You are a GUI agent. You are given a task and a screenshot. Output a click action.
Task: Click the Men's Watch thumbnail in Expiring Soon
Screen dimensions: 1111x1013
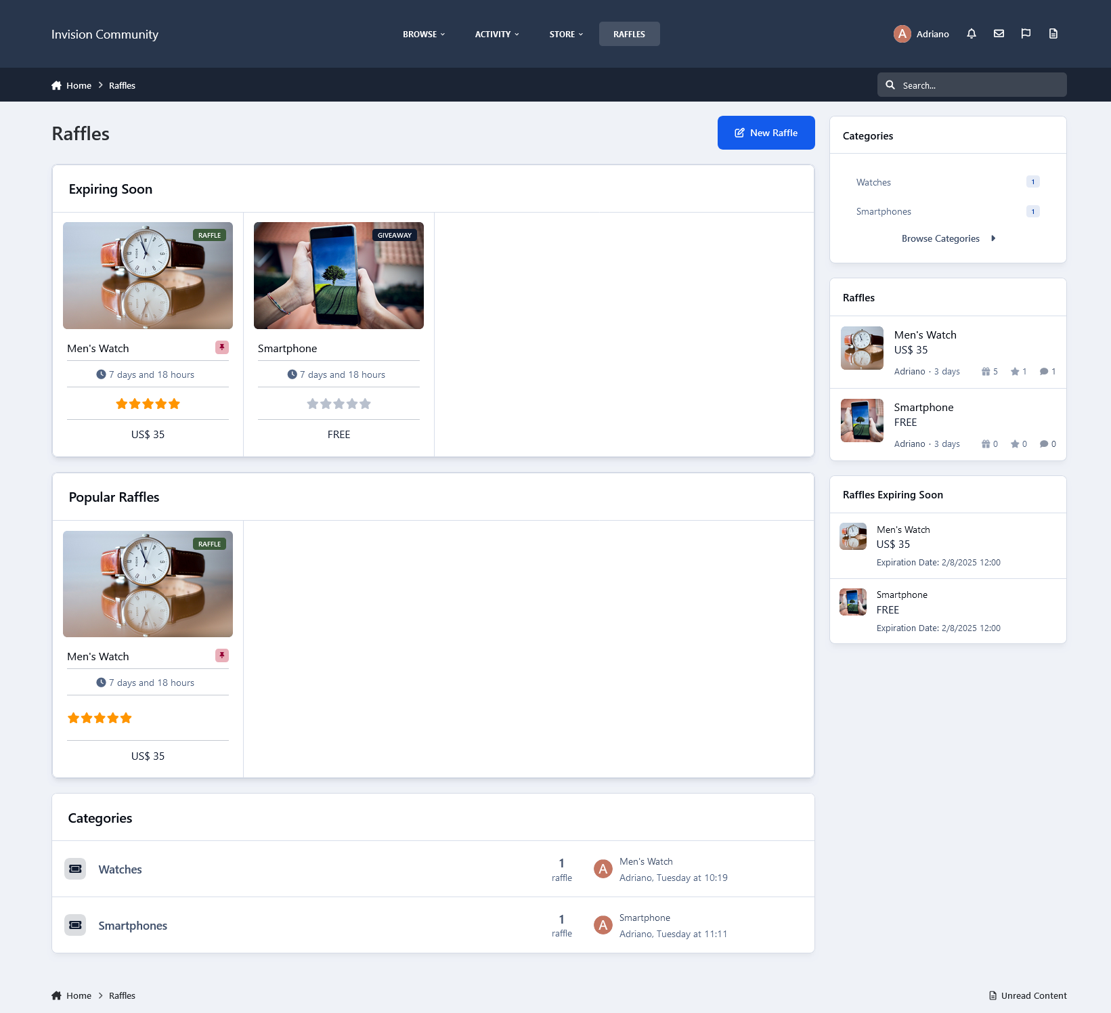click(x=148, y=276)
